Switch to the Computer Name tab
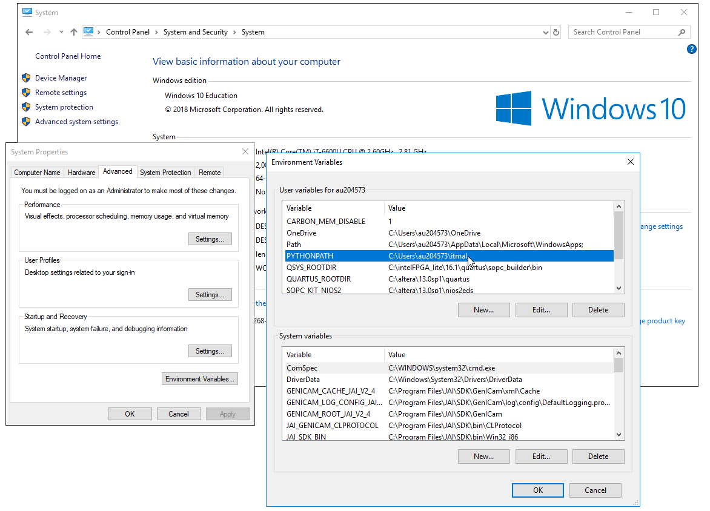The width and height of the screenshot is (710, 511). [37, 173]
